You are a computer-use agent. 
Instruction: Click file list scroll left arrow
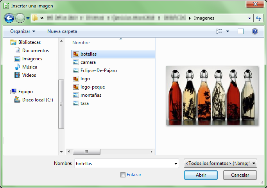point(69,152)
